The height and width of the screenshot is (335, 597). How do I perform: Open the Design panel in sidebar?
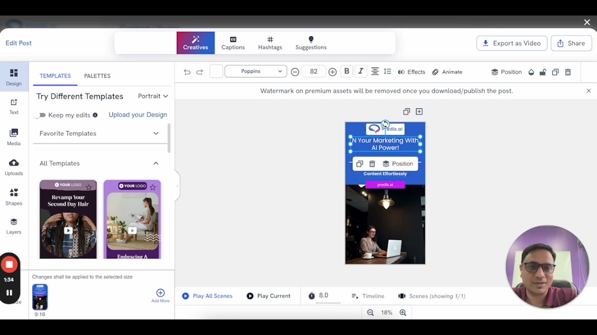14,77
